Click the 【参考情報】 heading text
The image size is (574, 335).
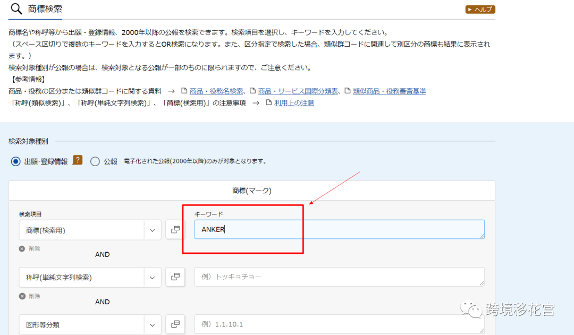pyautogui.click(x=28, y=79)
